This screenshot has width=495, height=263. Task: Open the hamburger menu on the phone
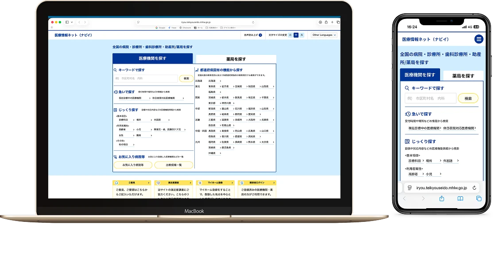[x=479, y=39]
